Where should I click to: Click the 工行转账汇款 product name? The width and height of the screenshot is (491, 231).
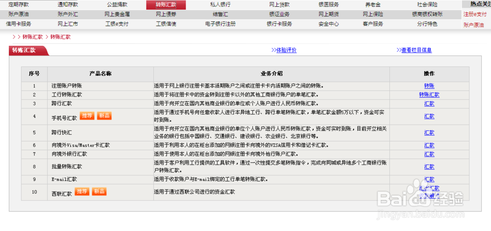point(67,94)
